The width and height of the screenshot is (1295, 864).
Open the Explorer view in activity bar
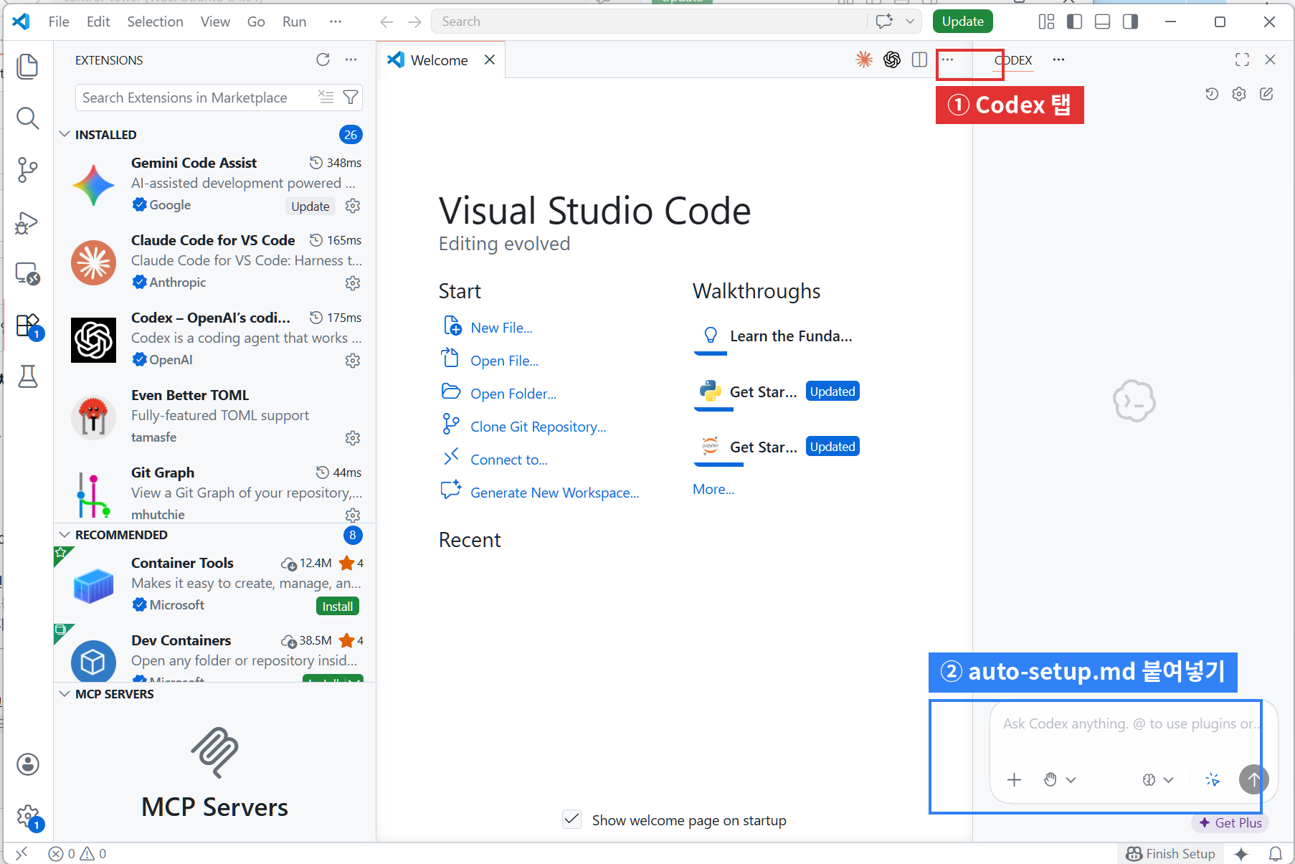tap(27, 66)
